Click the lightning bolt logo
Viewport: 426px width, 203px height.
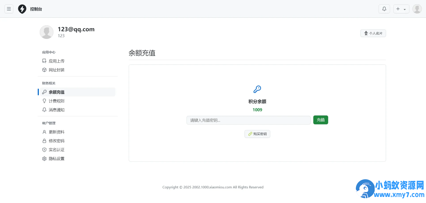point(22,9)
